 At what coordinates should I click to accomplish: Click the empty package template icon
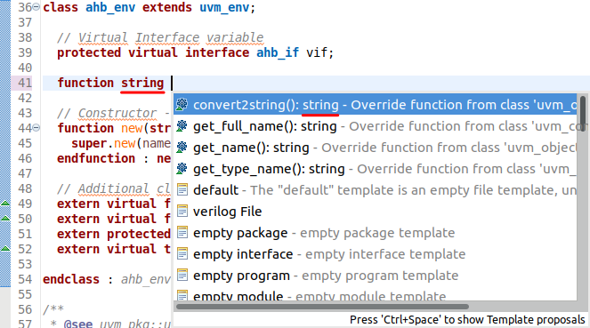[182, 233]
